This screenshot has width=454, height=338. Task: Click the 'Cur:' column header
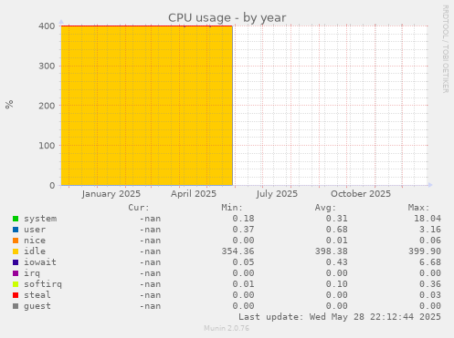[x=139, y=208]
